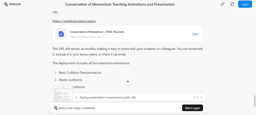
Task: Click Watch again button
Action: [x=192, y=108]
